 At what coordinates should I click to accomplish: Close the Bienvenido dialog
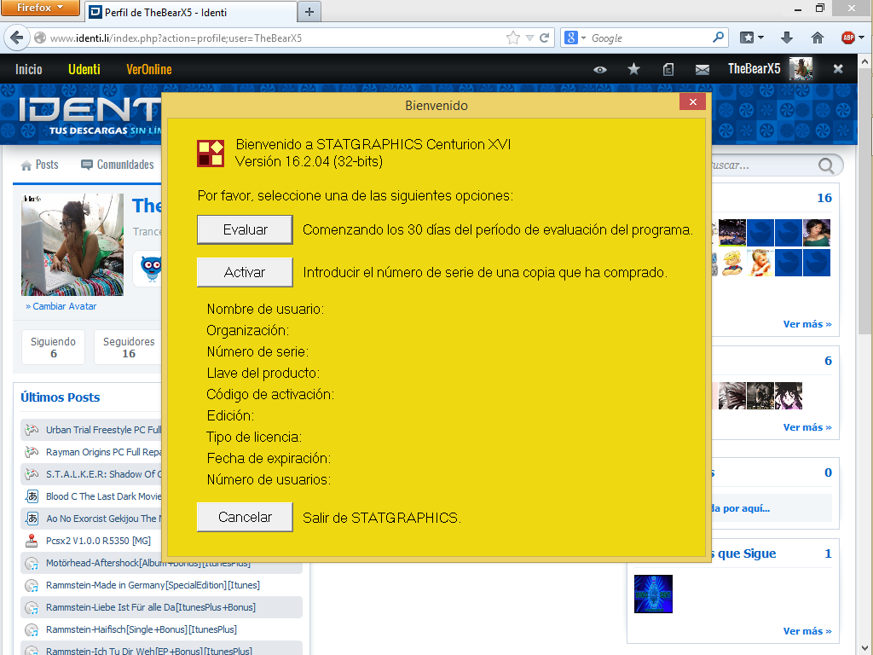pos(692,102)
